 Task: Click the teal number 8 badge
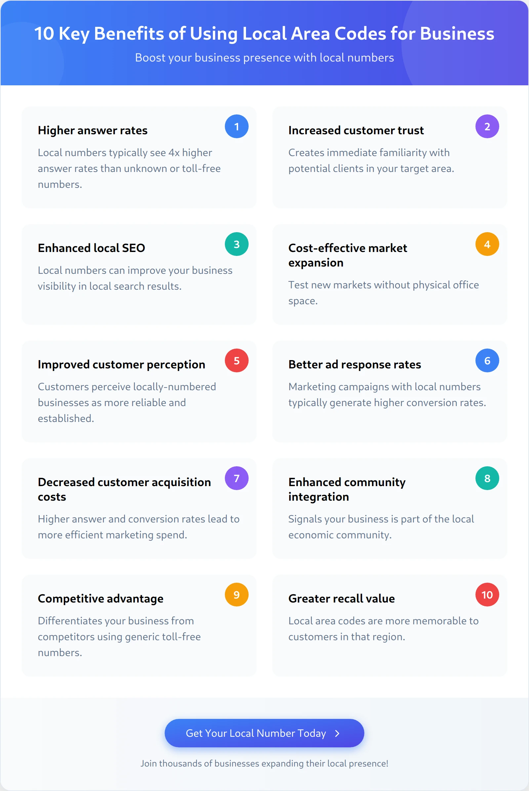point(487,478)
